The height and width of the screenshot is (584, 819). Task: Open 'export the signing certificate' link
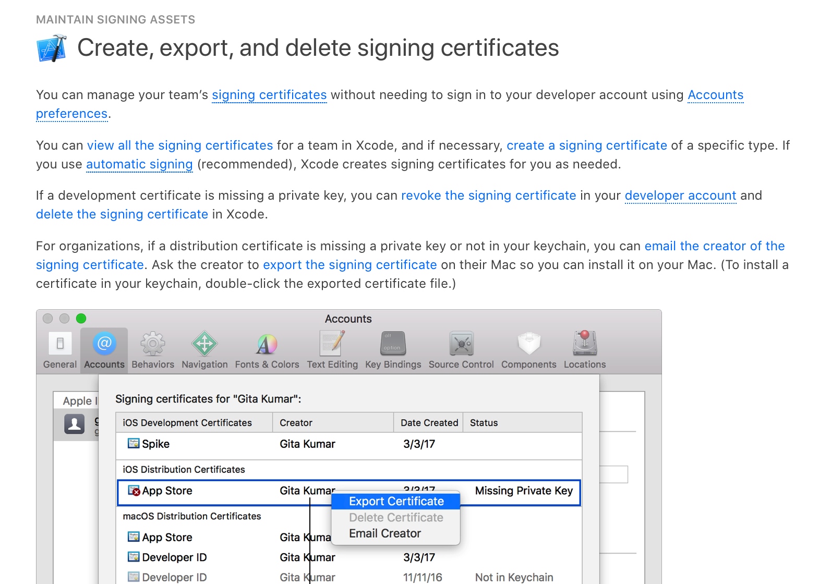[x=350, y=265]
